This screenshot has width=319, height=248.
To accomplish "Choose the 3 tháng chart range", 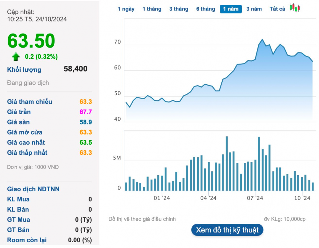I will pos(179,9).
